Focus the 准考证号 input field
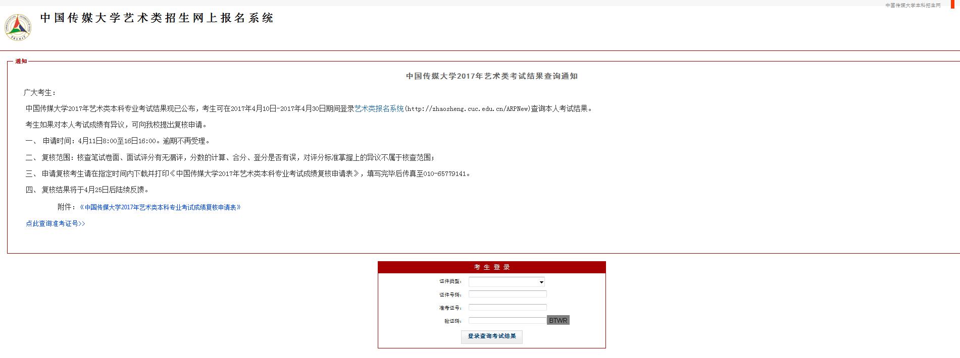Viewport: 960px width, 358px height. (x=508, y=307)
